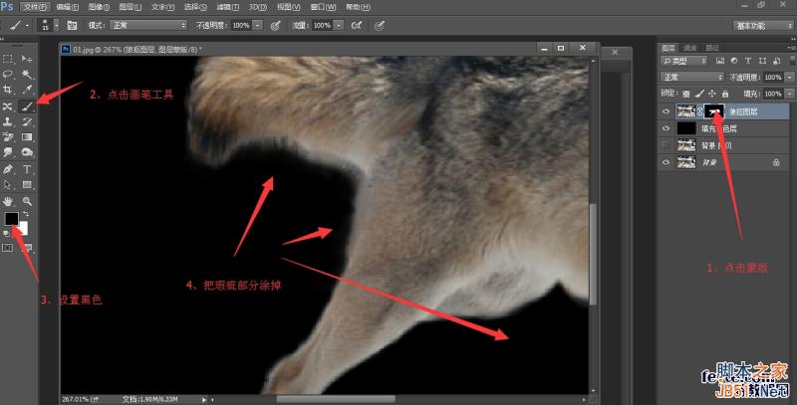Select the Type tool
The image size is (797, 405).
coord(27,169)
